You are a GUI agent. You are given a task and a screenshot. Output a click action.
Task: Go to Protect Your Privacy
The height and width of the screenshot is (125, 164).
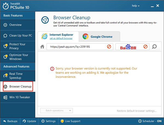coord(17,46)
